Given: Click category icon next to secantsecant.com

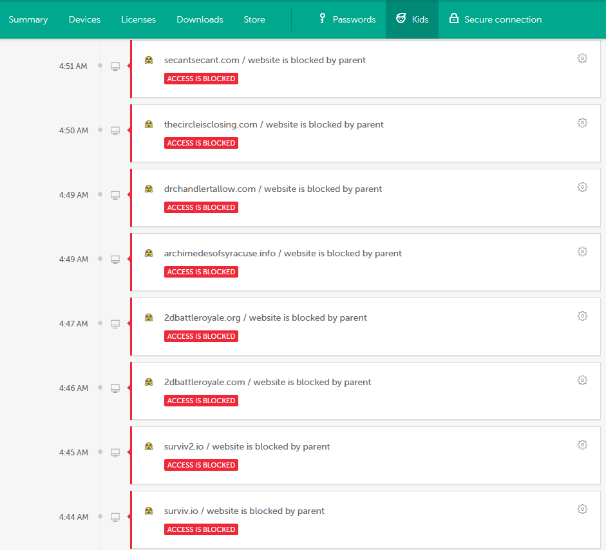Looking at the screenshot, I should 149,61.
